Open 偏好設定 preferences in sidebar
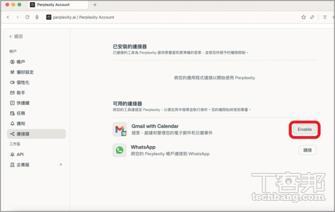The image size is (335, 212). (25, 72)
